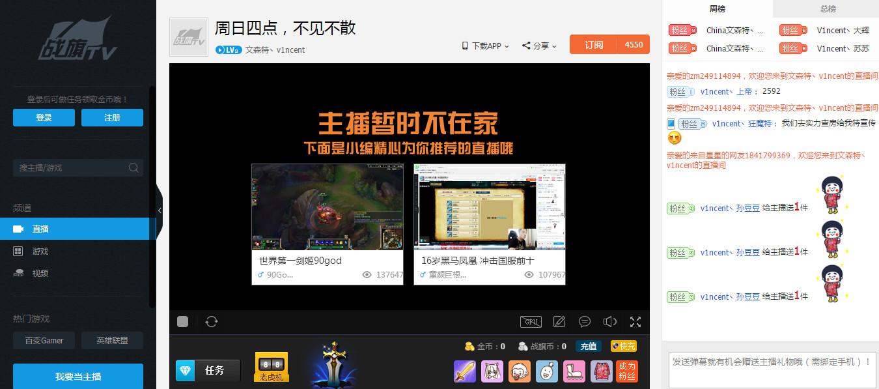Click the stop playback button
This screenshot has width=879, height=389.
(183, 321)
